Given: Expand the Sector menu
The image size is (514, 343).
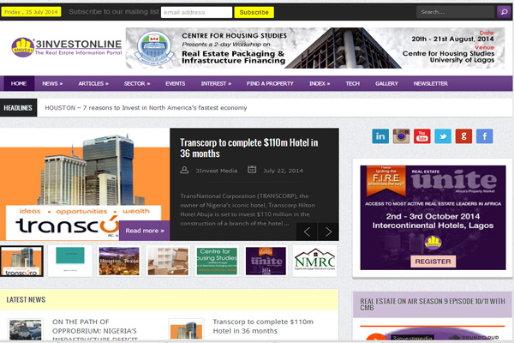Looking at the screenshot, I should click(x=137, y=84).
